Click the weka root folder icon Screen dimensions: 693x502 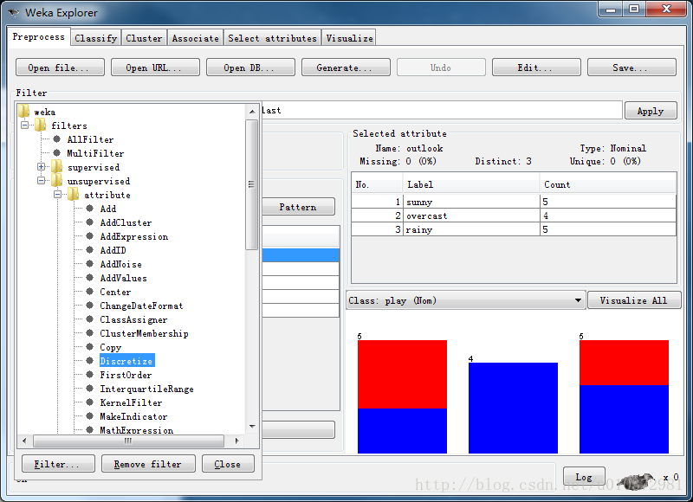(24, 111)
